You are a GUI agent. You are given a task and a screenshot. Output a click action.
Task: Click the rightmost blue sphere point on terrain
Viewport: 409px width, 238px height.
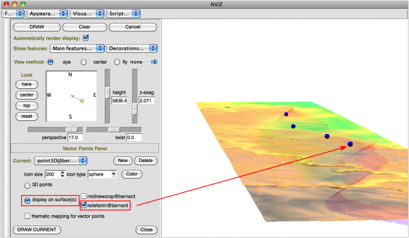click(350, 144)
